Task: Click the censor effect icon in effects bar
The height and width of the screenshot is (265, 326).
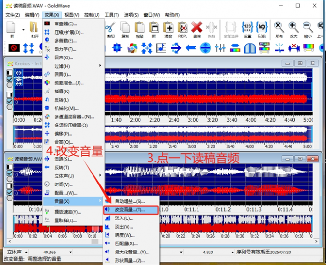Action: click(x=14, y=48)
